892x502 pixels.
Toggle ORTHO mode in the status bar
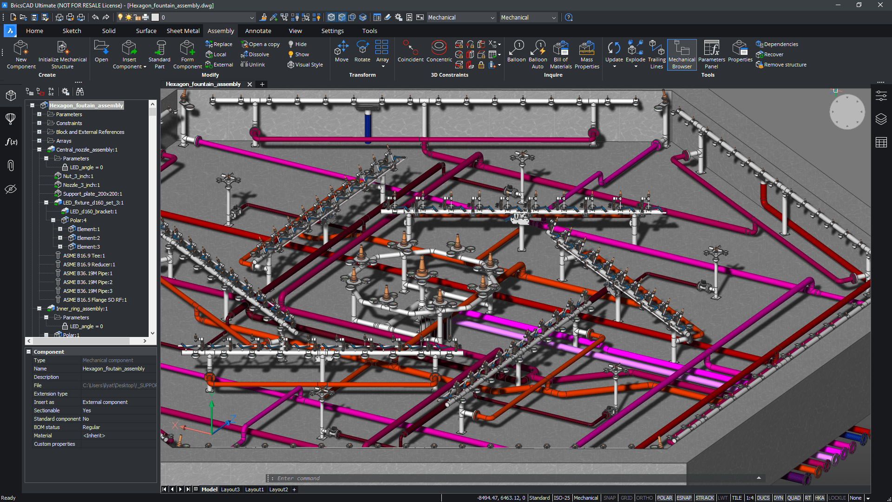645,497
